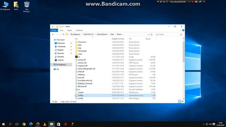Open the Dosya ribbon tab
226x127 pixels.
[54, 30]
